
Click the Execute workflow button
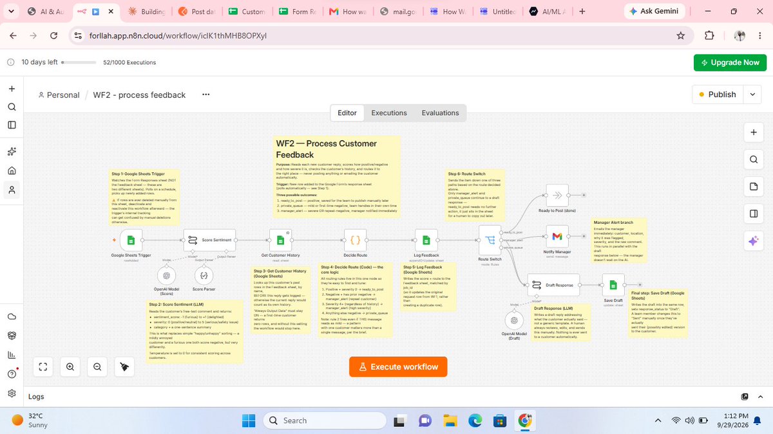click(x=399, y=366)
